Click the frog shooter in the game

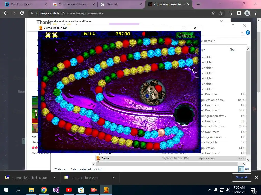153,92
